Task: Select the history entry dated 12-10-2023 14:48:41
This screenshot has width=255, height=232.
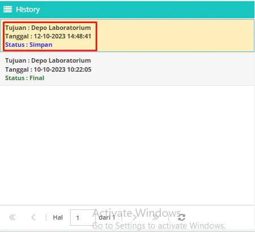Action: pyautogui.click(x=127, y=36)
